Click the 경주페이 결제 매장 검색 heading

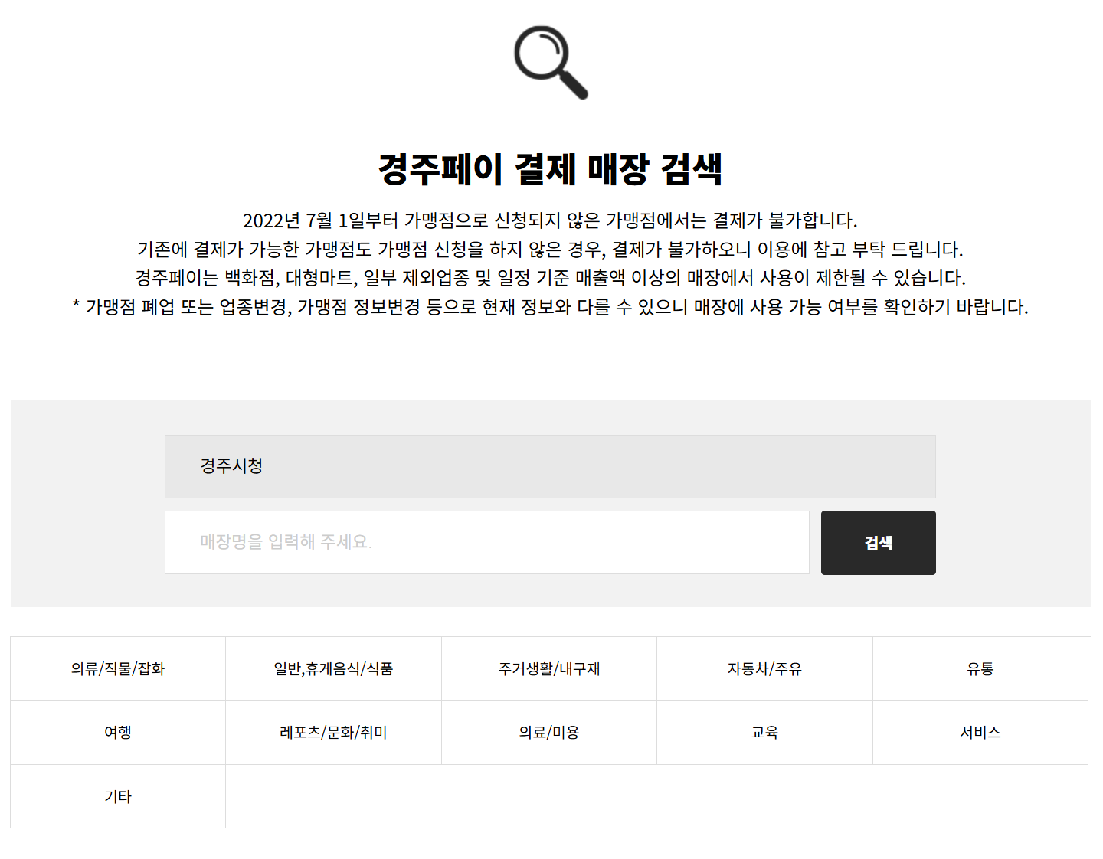tap(550, 168)
